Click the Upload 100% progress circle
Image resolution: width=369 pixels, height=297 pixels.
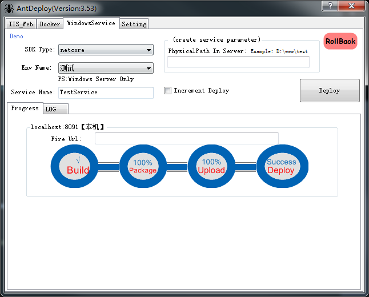[x=211, y=166]
